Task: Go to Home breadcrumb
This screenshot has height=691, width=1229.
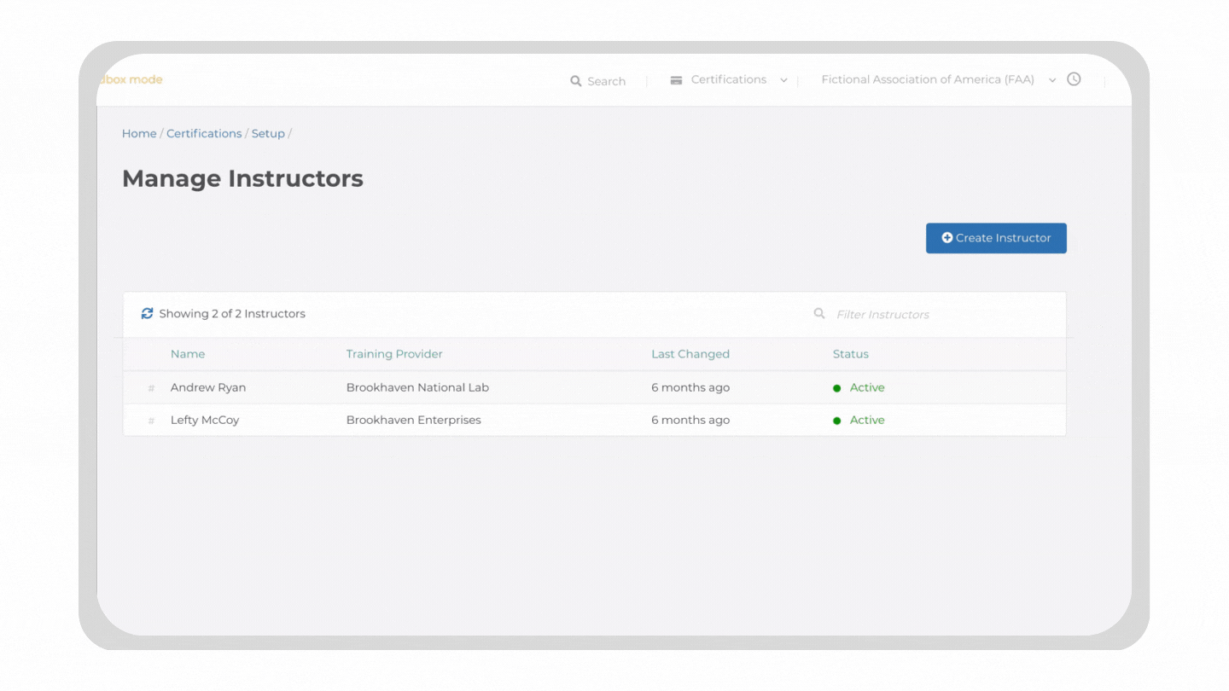Action: tap(139, 133)
